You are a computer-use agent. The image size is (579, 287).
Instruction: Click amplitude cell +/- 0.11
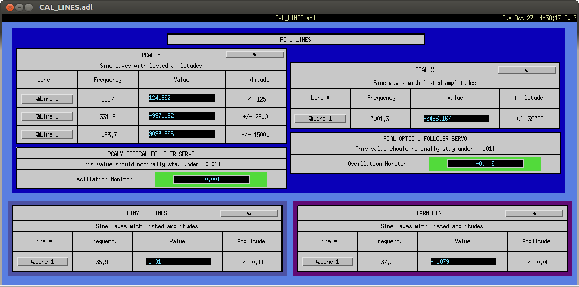coord(252,262)
